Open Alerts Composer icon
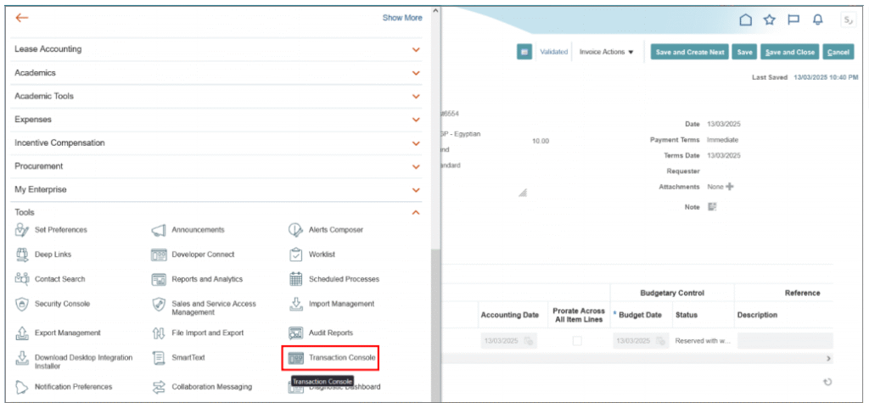Image resolution: width=869 pixels, height=403 pixels. click(x=295, y=230)
